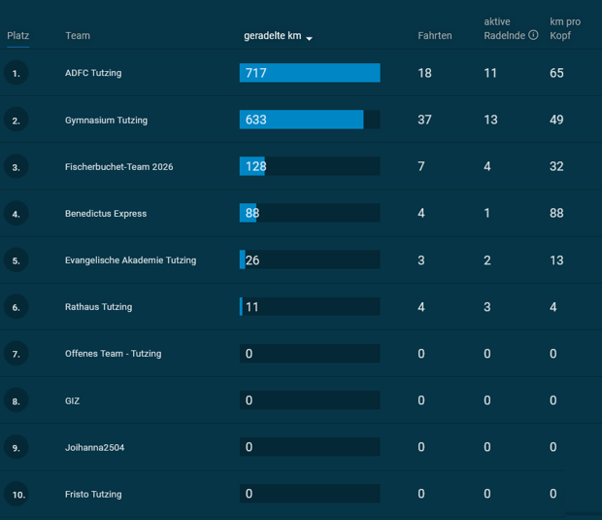The image size is (602, 520).
Task: Open the Gymnasium Tutzing team entry
Action: (x=106, y=121)
